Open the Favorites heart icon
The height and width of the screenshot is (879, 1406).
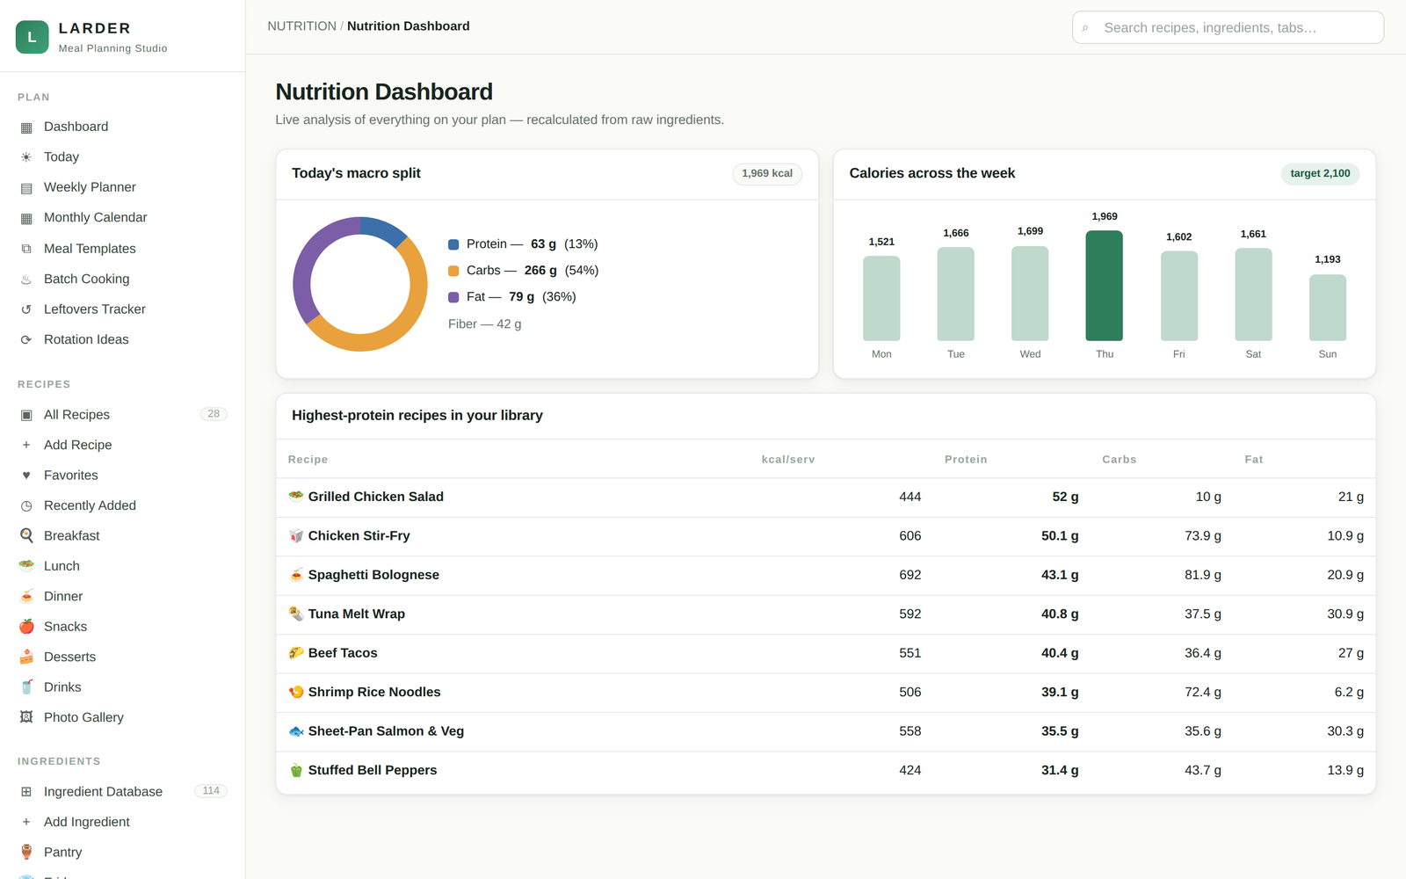[26, 476]
